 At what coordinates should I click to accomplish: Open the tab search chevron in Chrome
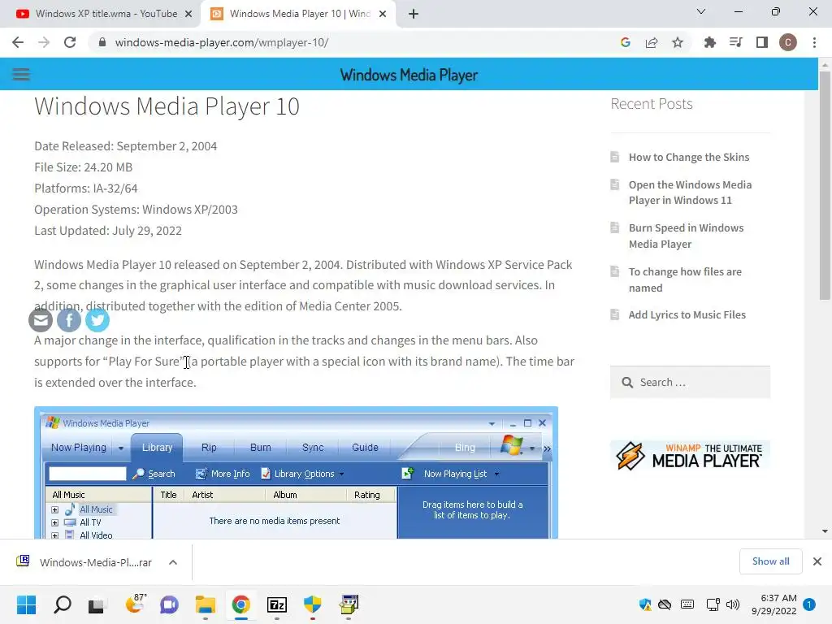[701, 11]
